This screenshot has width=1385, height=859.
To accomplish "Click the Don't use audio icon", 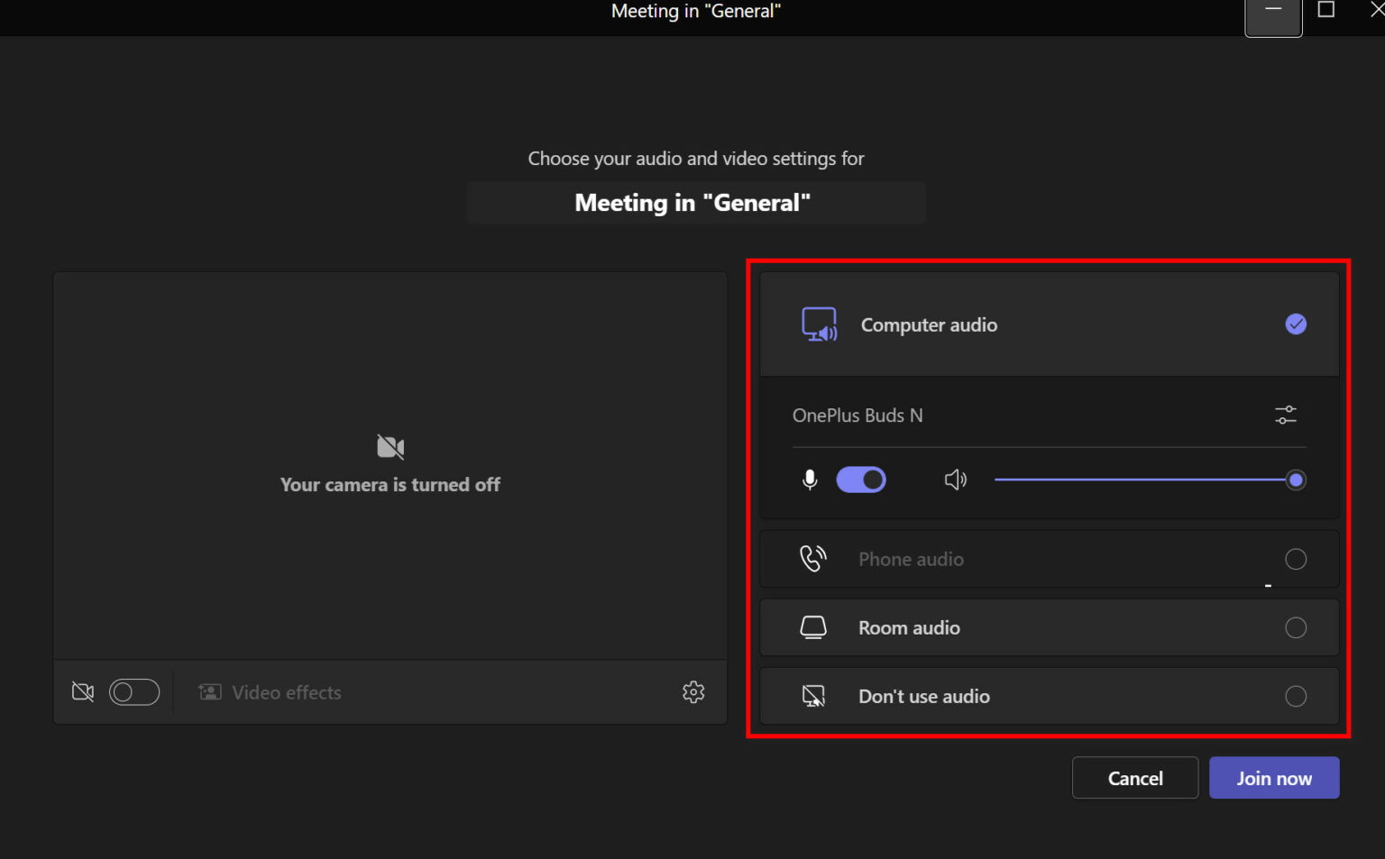I will coord(813,696).
